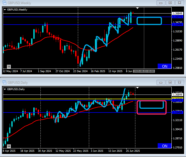Click the GBPUSD,Daily title bar text

(18, 83)
